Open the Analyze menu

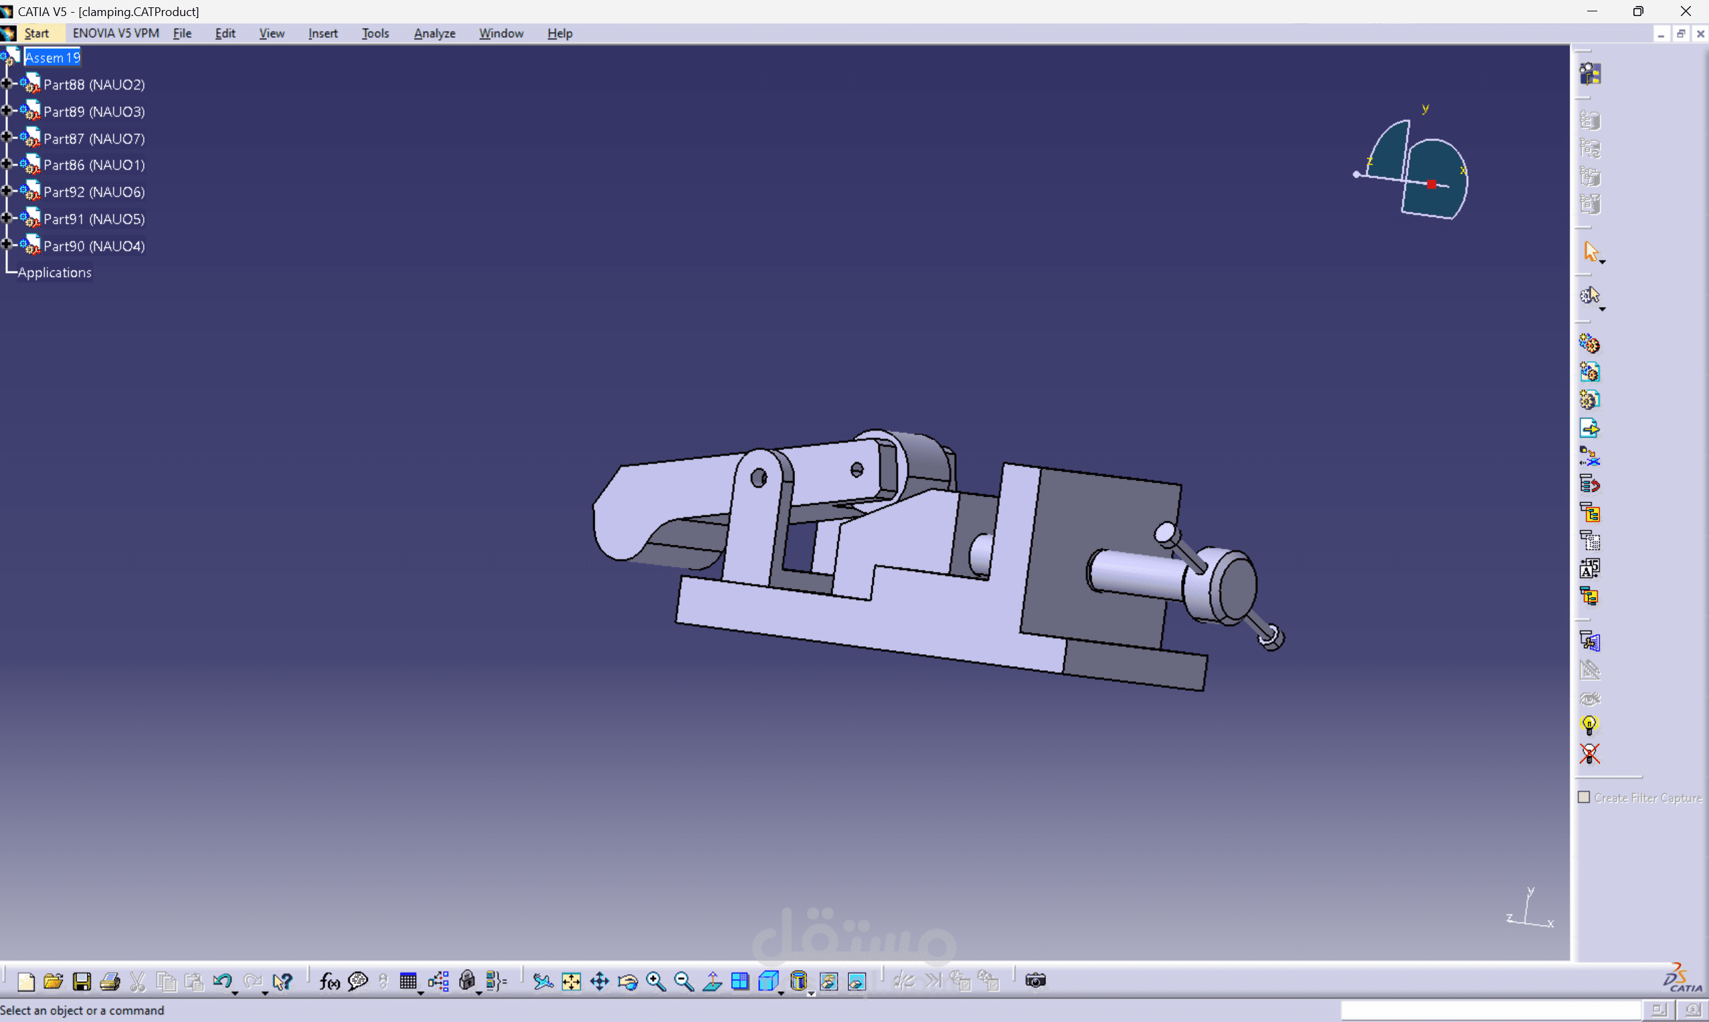pyautogui.click(x=434, y=33)
